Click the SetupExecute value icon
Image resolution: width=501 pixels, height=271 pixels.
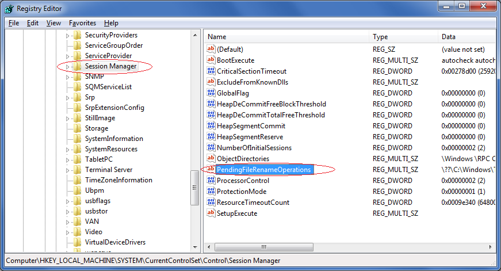(211, 213)
